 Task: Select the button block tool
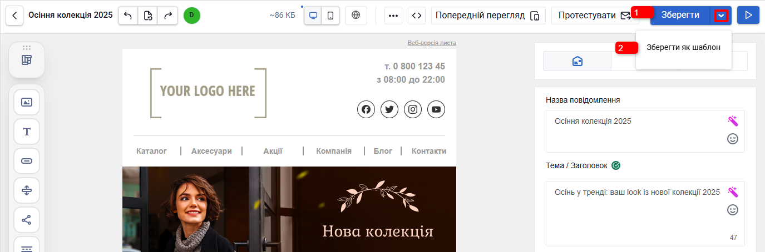click(x=27, y=161)
